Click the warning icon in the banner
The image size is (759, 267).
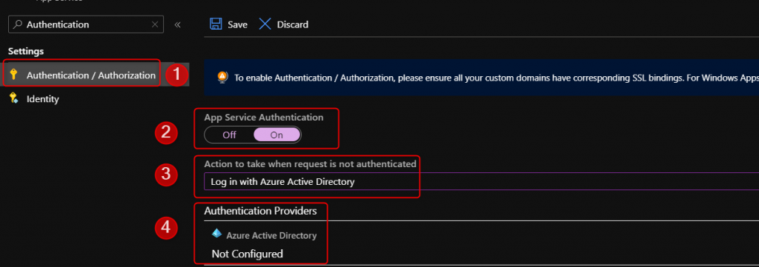pos(222,77)
